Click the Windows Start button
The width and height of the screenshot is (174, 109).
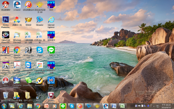[x=4, y=106]
